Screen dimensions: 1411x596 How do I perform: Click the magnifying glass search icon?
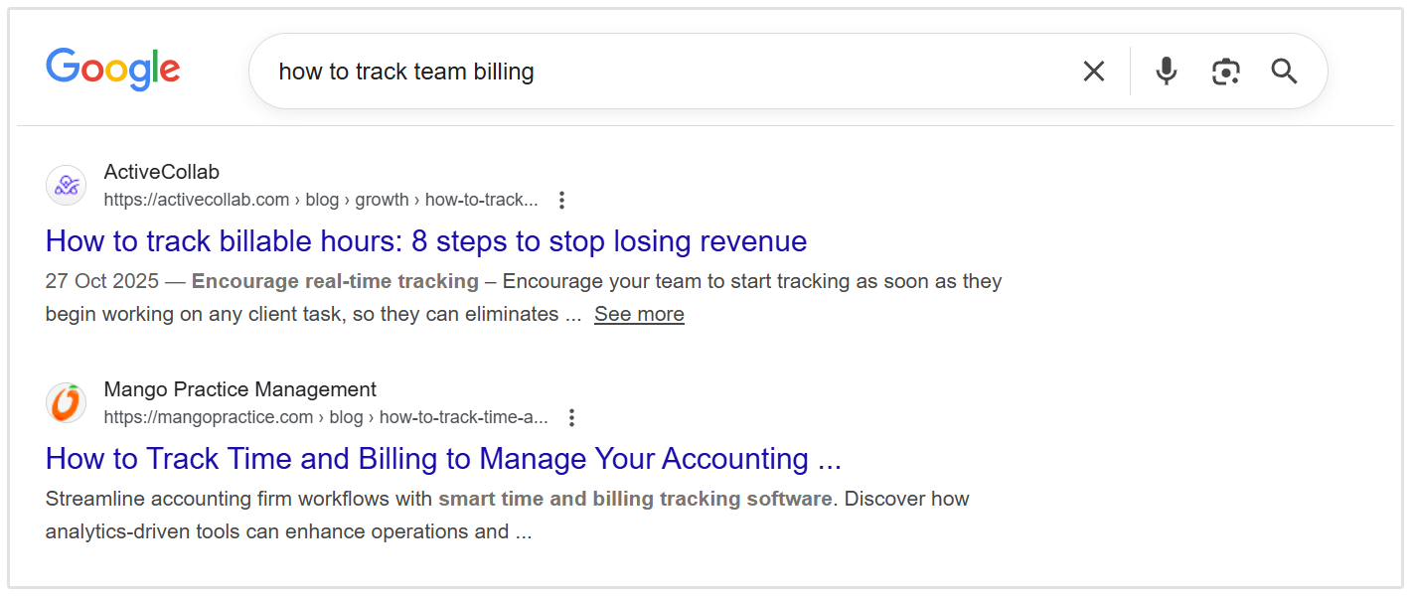click(1284, 71)
